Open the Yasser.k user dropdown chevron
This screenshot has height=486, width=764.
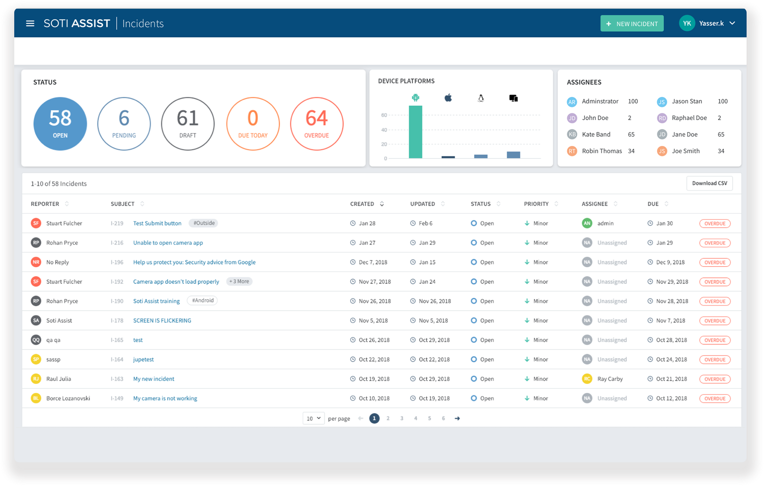[x=732, y=23]
